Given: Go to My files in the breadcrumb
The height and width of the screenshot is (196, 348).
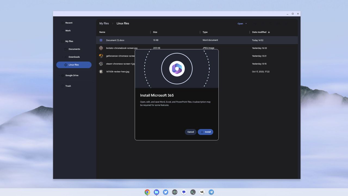Looking at the screenshot, I should click(104, 23).
